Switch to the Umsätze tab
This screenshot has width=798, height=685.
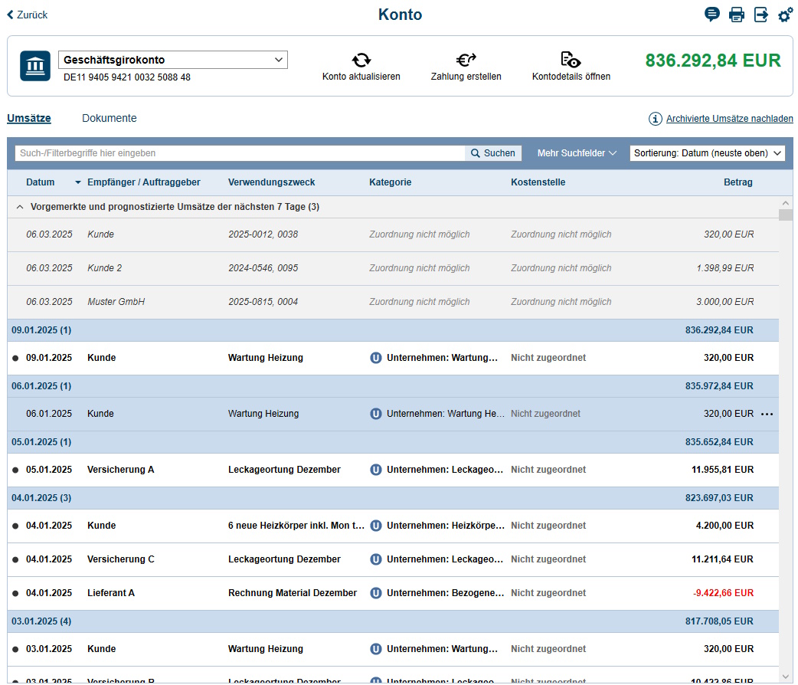pos(29,118)
